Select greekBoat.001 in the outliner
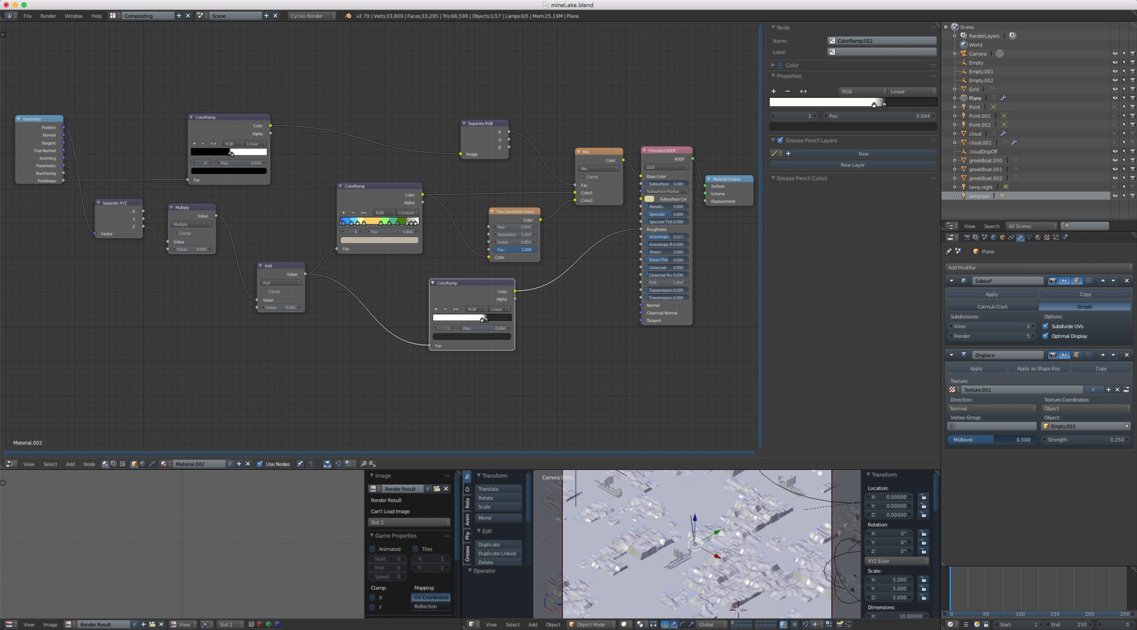 [x=985, y=170]
